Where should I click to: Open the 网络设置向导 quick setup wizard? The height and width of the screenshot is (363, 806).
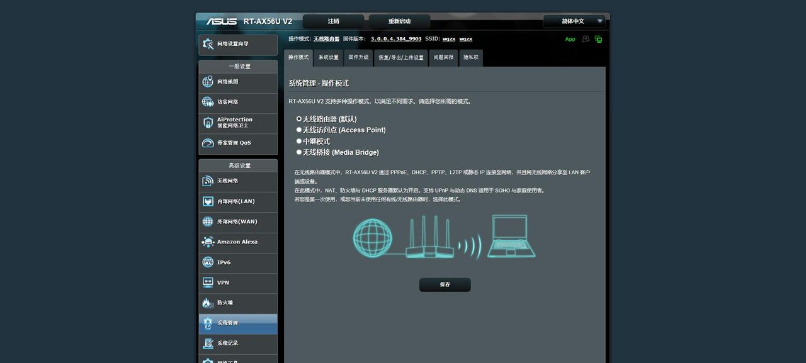point(237,45)
